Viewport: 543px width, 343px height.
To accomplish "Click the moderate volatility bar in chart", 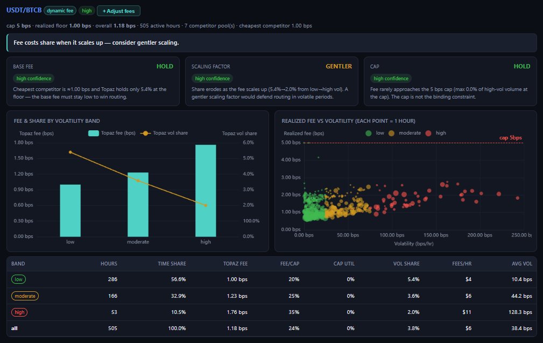I will pos(138,205).
